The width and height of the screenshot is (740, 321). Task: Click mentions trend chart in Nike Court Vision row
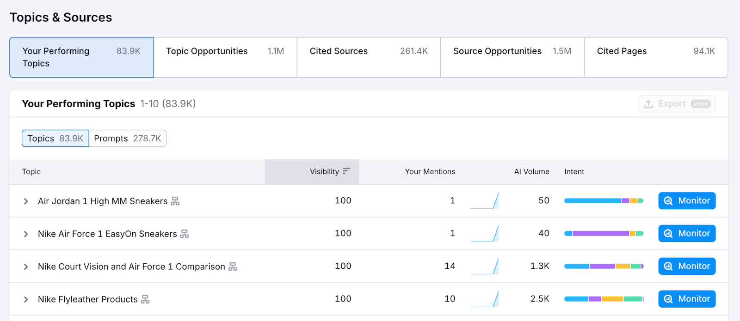pyautogui.click(x=484, y=266)
